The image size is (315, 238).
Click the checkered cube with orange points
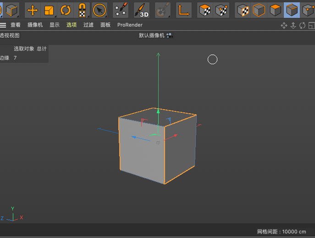point(221,10)
